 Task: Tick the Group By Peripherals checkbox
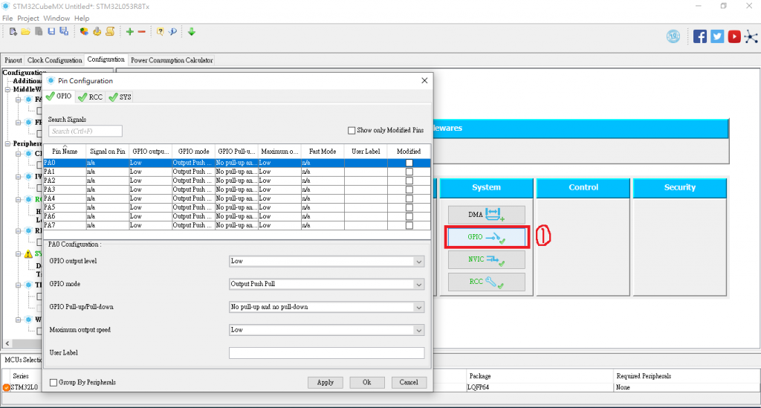[54, 383]
